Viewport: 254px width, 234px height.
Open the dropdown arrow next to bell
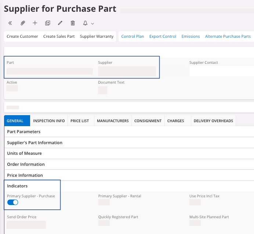[x=92, y=23]
